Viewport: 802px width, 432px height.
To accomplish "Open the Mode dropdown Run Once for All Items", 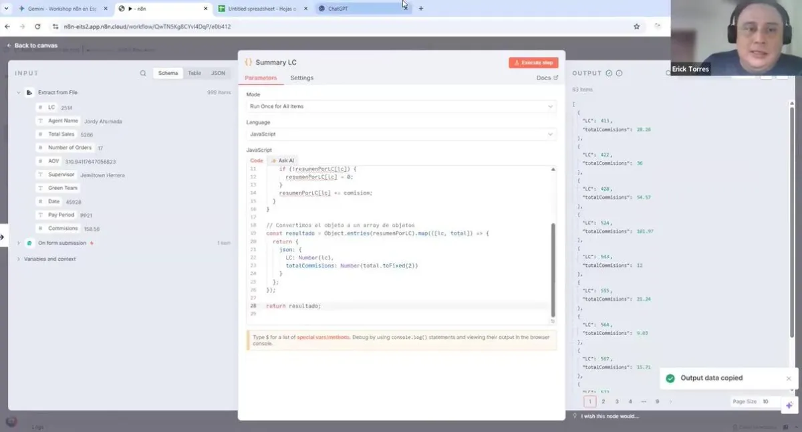I will click(401, 106).
